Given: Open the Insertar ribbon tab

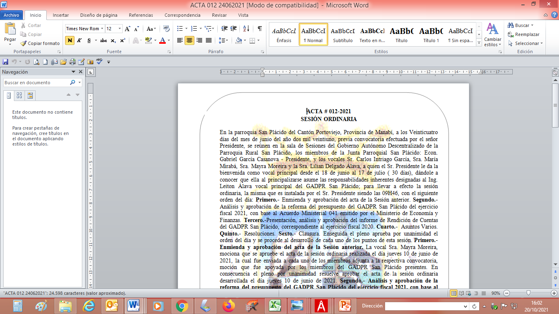Looking at the screenshot, I should click(x=61, y=15).
